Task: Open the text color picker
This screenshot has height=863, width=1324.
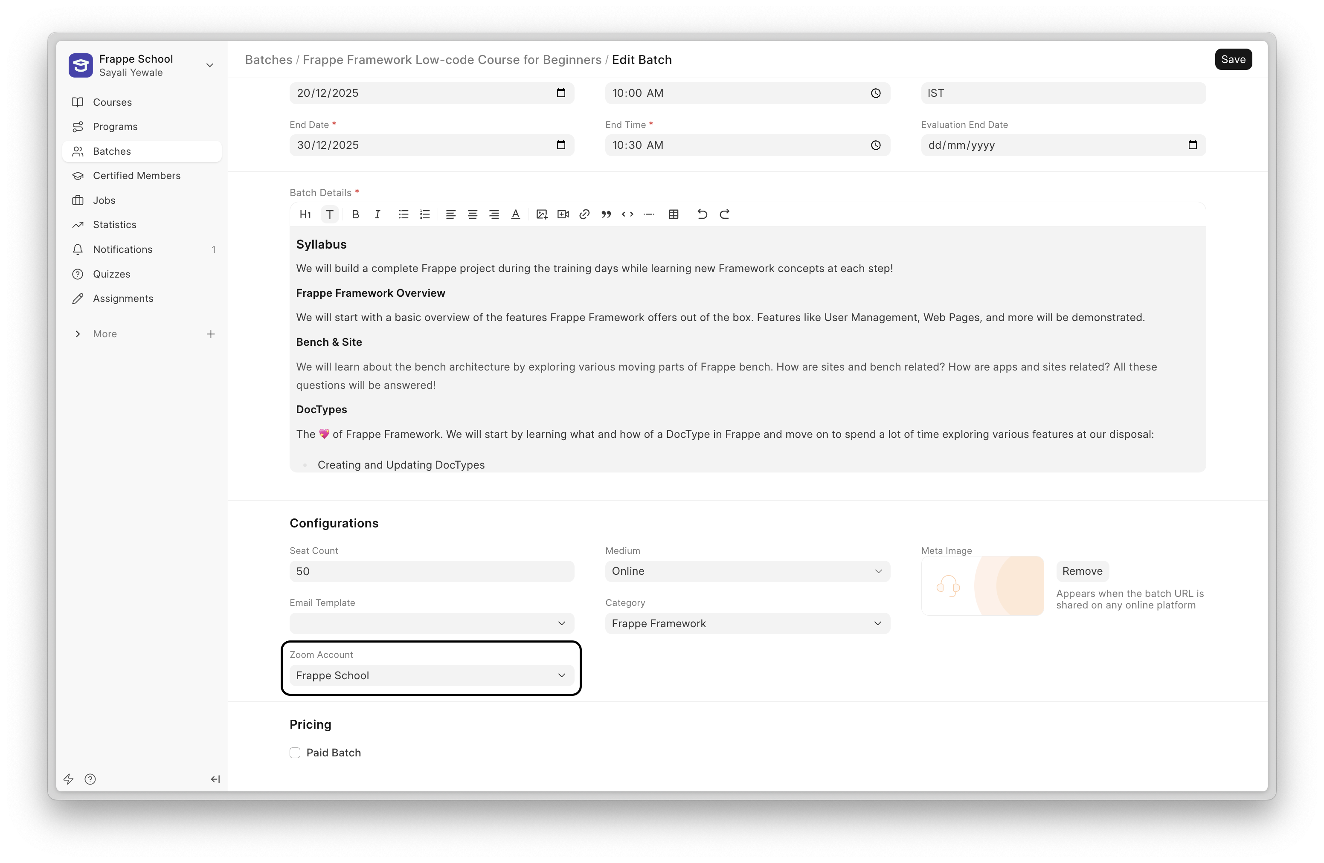Action: pos(515,214)
